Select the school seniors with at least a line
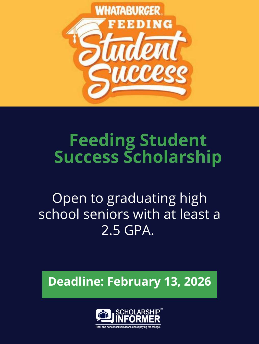 (129, 214)
